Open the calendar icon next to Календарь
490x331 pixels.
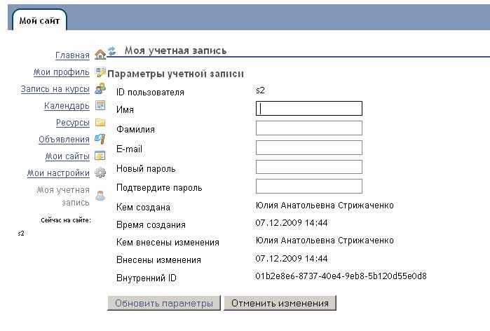(x=100, y=106)
